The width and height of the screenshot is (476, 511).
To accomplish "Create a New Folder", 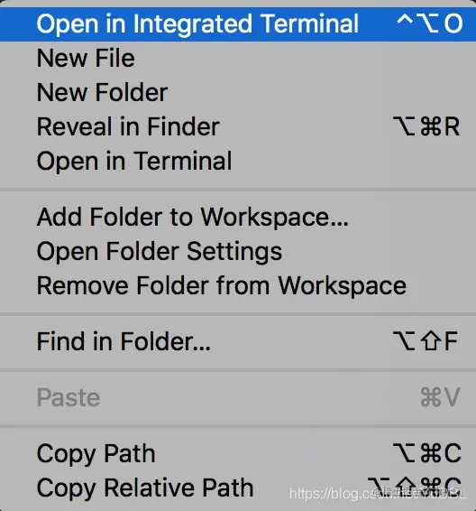I will [238, 93].
